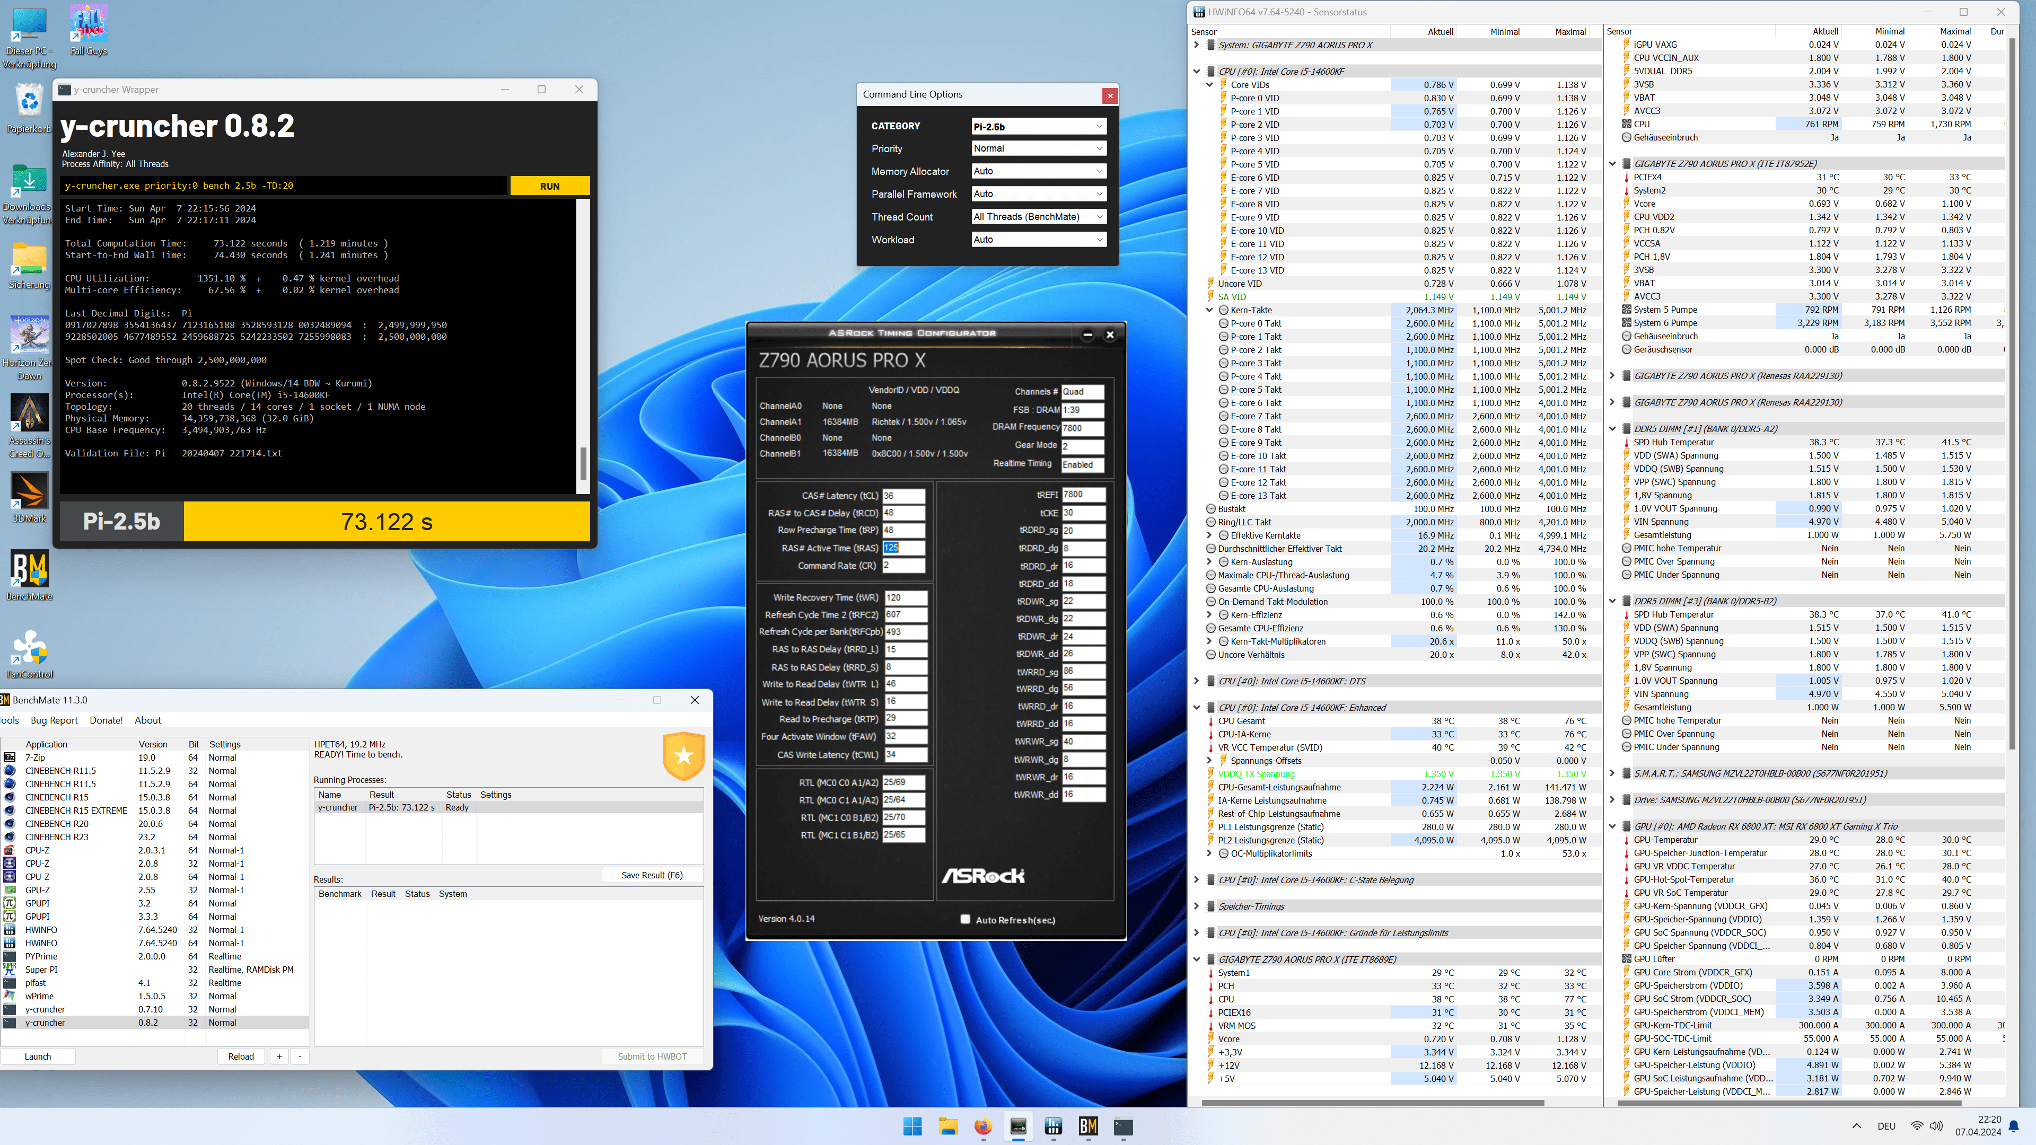Click the Launch button in BenchMate

(38, 1056)
